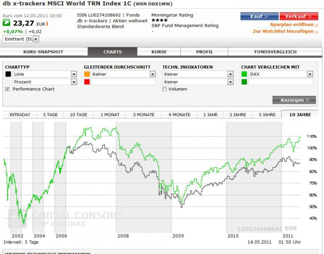Click the red Verkauf button
Viewport: 324px width, 254px height.
(x=299, y=16)
